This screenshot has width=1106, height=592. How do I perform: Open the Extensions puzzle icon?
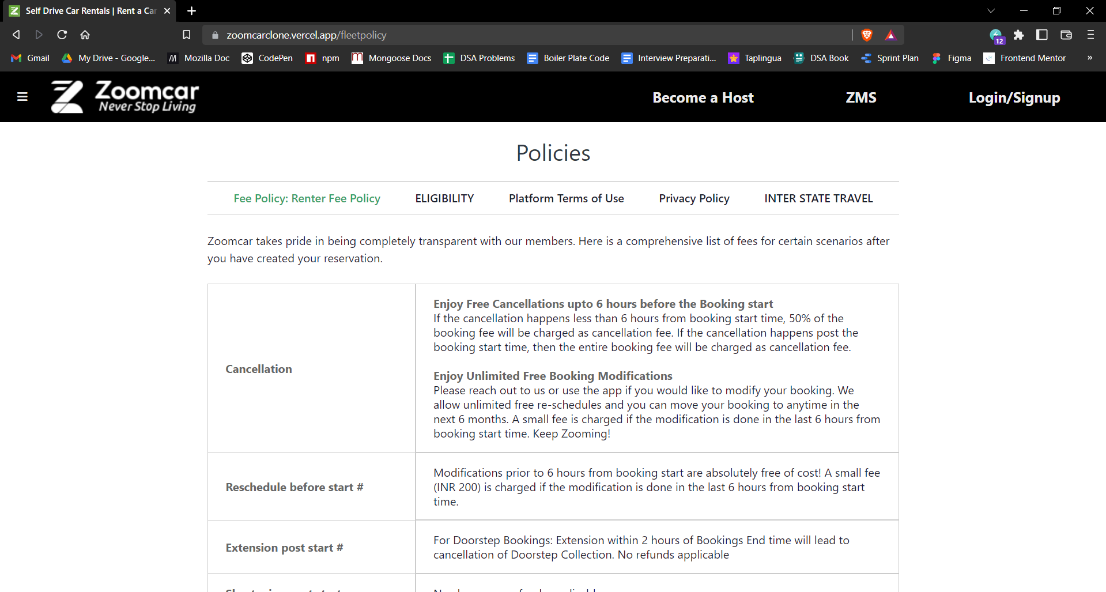click(x=1018, y=35)
